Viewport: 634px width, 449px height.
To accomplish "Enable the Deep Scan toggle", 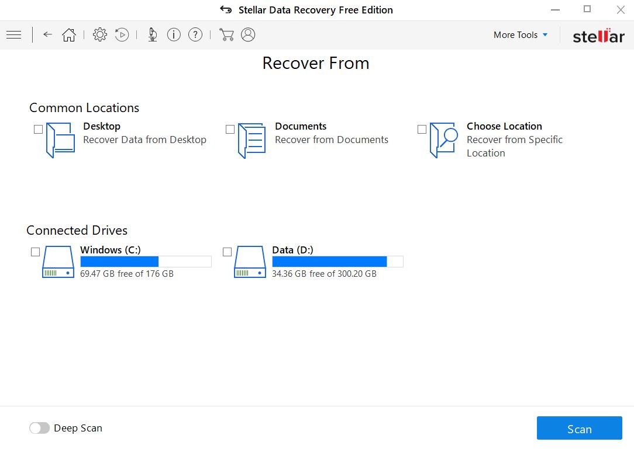I will tap(39, 428).
